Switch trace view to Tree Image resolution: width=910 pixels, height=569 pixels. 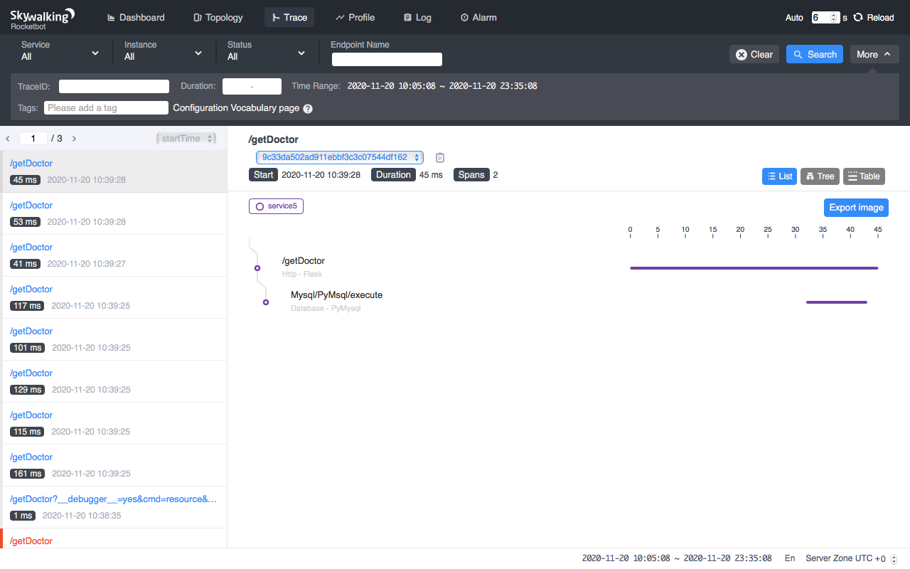[820, 176]
